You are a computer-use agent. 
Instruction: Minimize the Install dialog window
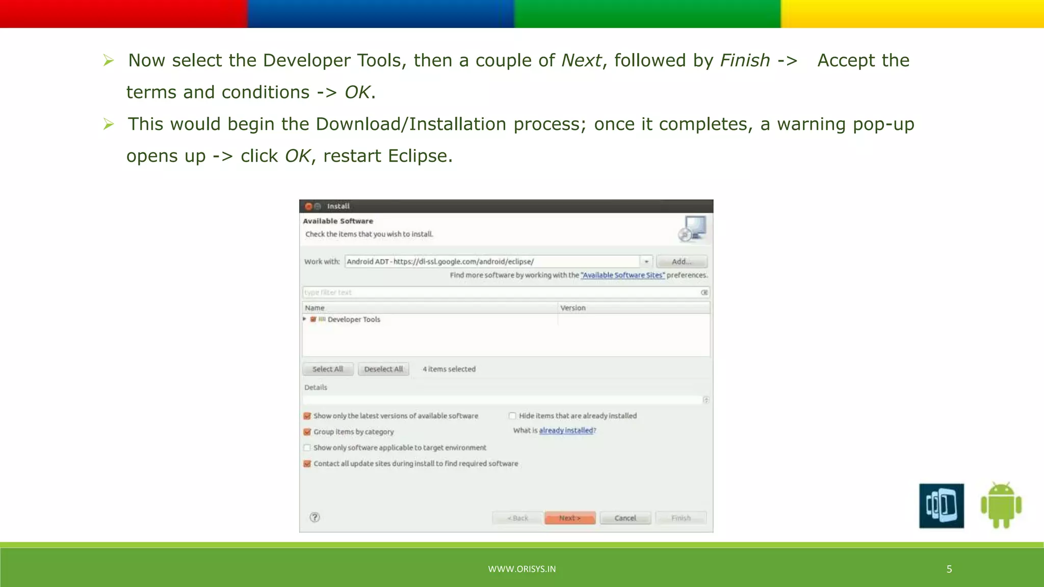click(x=318, y=206)
